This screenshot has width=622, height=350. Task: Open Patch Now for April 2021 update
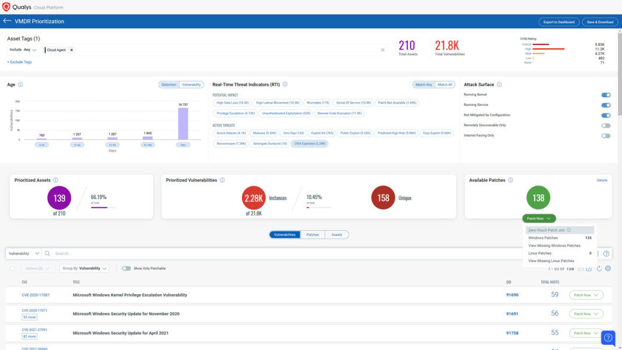coord(586,333)
